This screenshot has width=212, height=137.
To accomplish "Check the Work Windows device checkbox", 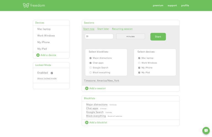I will 139,63.
